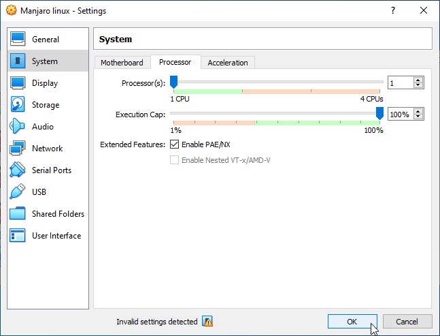Click the Processor(s) slider handle

pyautogui.click(x=173, y=82)
